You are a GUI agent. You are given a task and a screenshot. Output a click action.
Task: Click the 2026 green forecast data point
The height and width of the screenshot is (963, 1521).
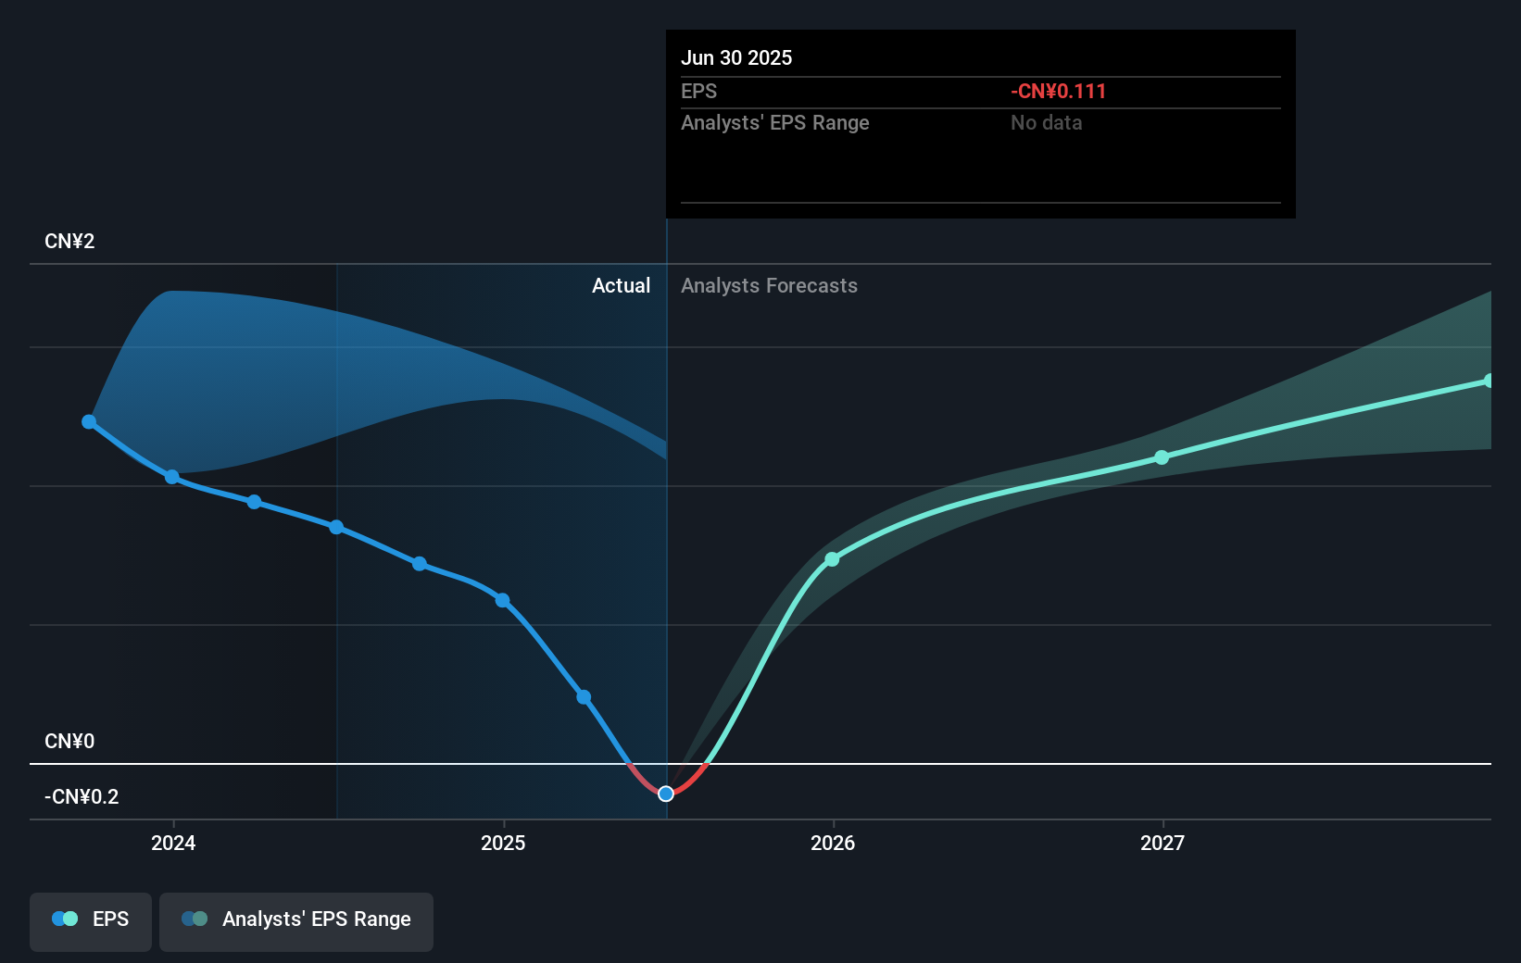pos(832,559)
